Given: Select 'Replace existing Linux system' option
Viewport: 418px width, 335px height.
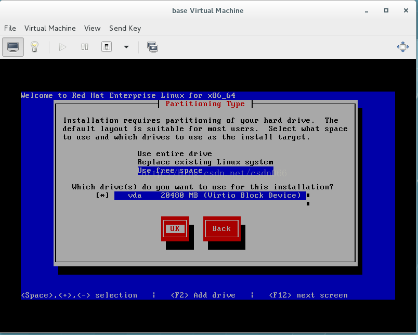Looking at the screenshot, I should click(x=205, y=162).
